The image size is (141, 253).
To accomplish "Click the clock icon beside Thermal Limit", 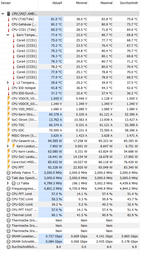I will coord(8,215).
